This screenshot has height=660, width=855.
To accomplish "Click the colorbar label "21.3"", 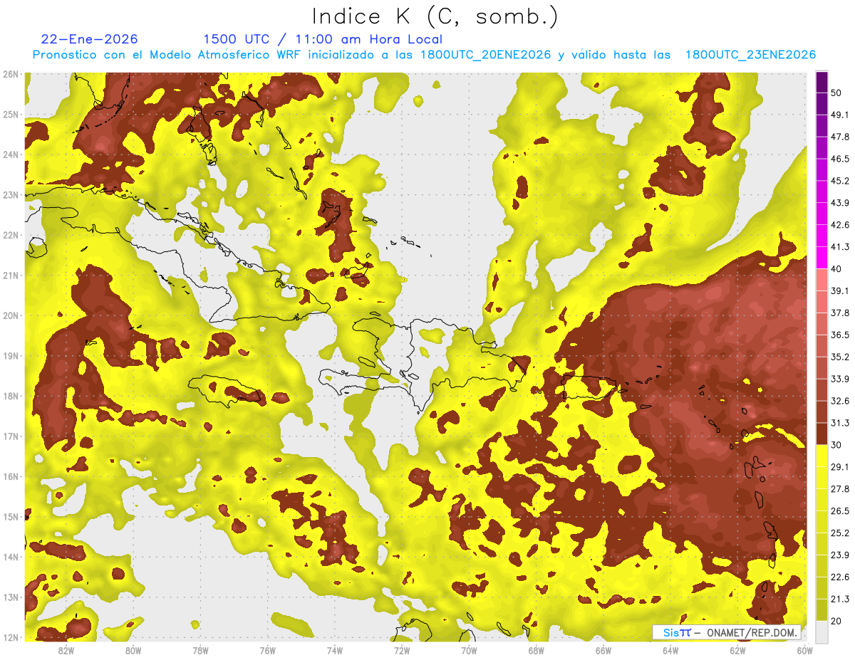I will [x=839, y=599].
